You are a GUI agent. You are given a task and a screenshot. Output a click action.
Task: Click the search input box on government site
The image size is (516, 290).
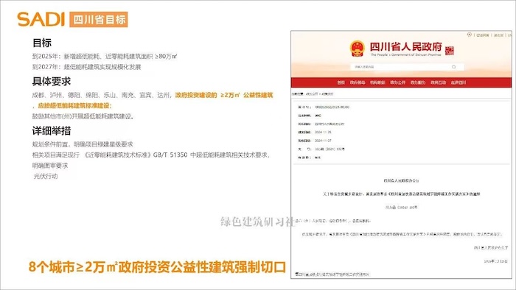coord(407,67)
